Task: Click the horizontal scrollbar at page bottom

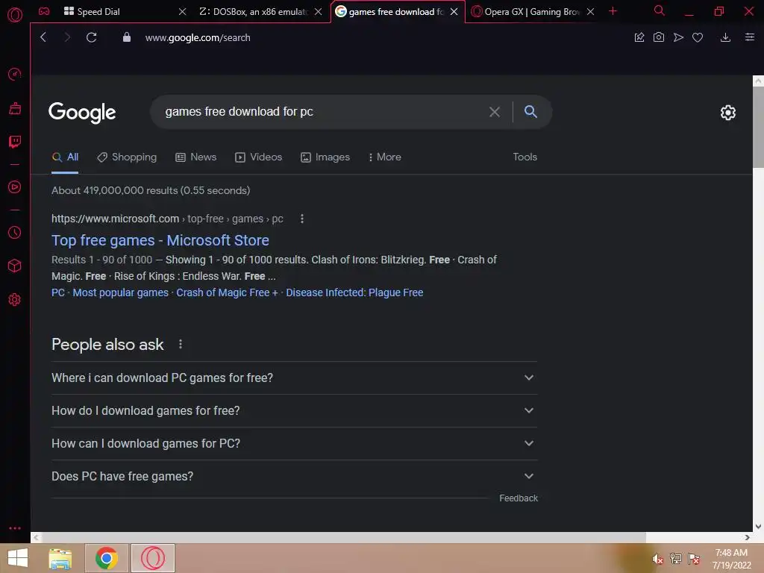Action: click(x=344, y=537)
